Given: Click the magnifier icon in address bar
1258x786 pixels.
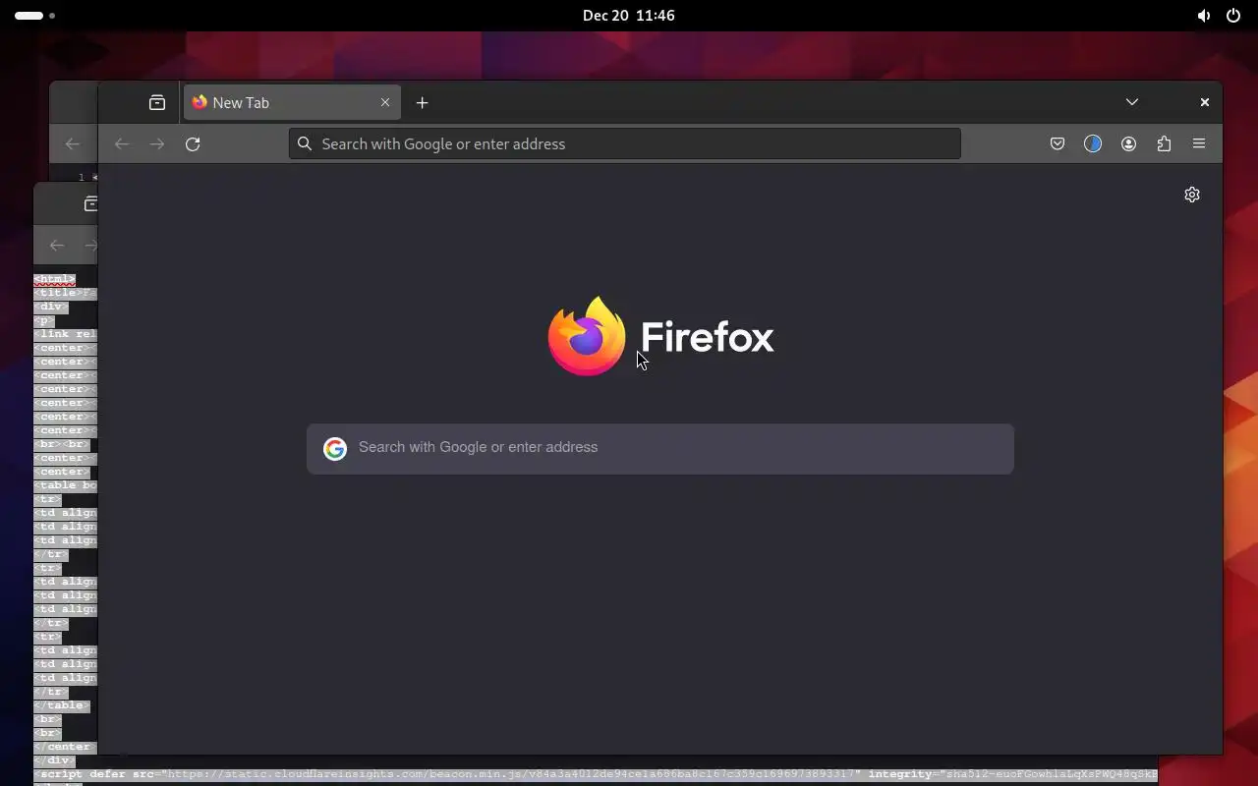Looking at the screenshot, I should (305, 143).
